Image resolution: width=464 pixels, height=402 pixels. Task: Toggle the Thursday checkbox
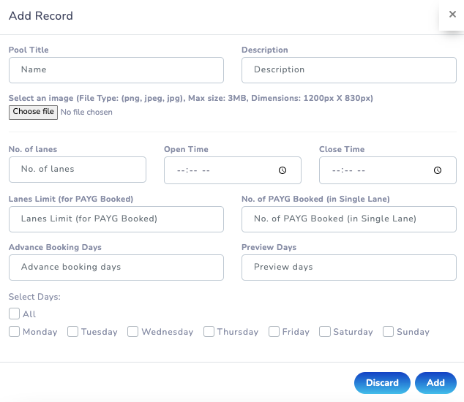click(x=209, y=332)
